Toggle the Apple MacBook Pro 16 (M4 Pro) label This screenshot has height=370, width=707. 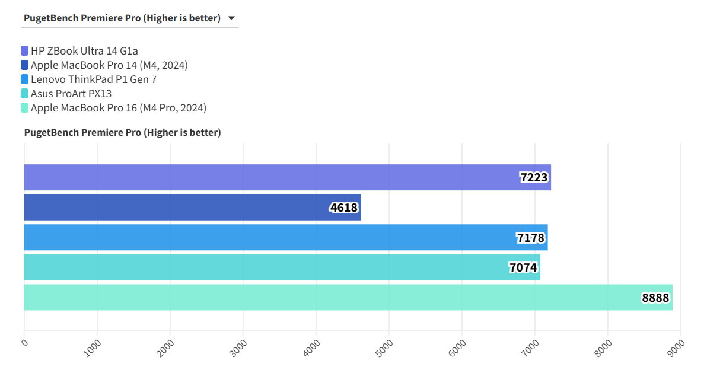point(119,108)
